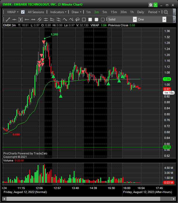Click the horizontal scrollbar thumb

click(x=83, y=199)
